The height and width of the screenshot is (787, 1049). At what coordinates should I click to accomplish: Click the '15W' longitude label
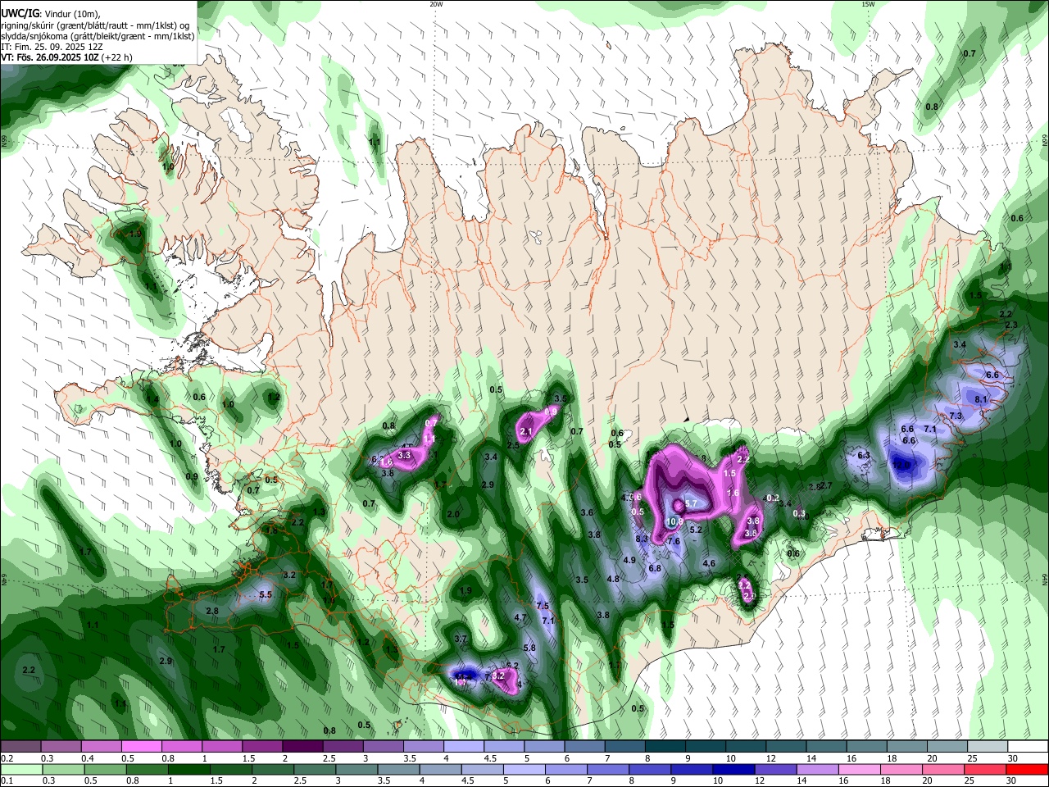[868, 4]
